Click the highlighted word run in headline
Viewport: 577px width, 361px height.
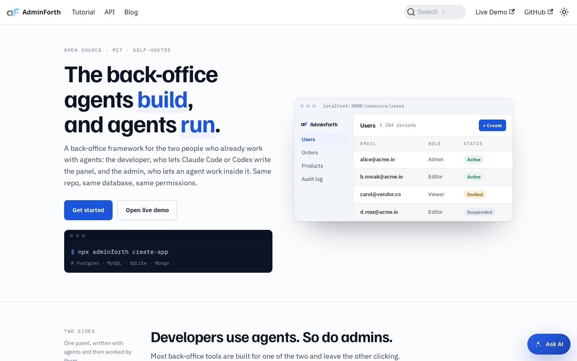pyautogui.click(x=198, y=125)
